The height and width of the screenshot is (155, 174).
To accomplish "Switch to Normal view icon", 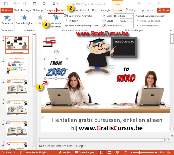I will tap(102, 153).
